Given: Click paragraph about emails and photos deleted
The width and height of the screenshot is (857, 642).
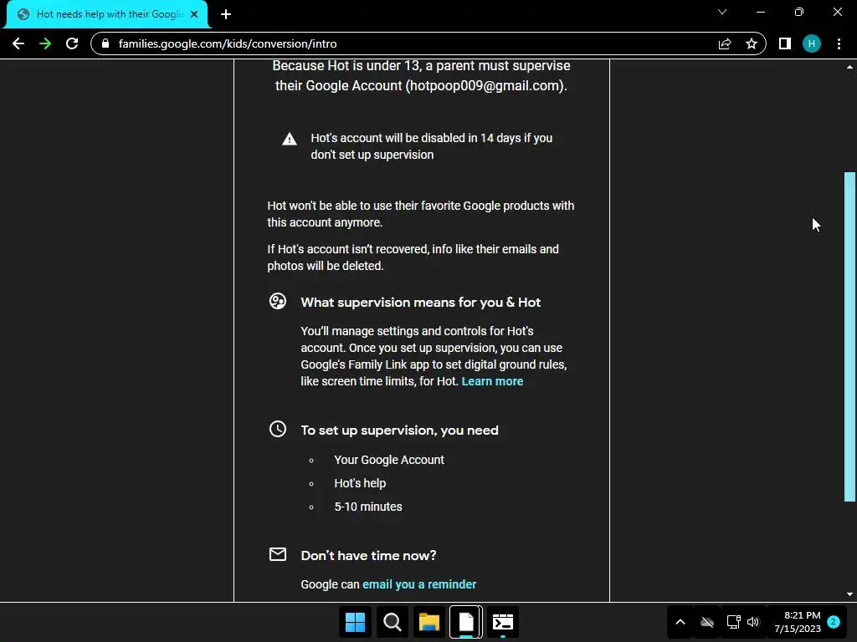Looking at the screenshot, I should point(413,257).
